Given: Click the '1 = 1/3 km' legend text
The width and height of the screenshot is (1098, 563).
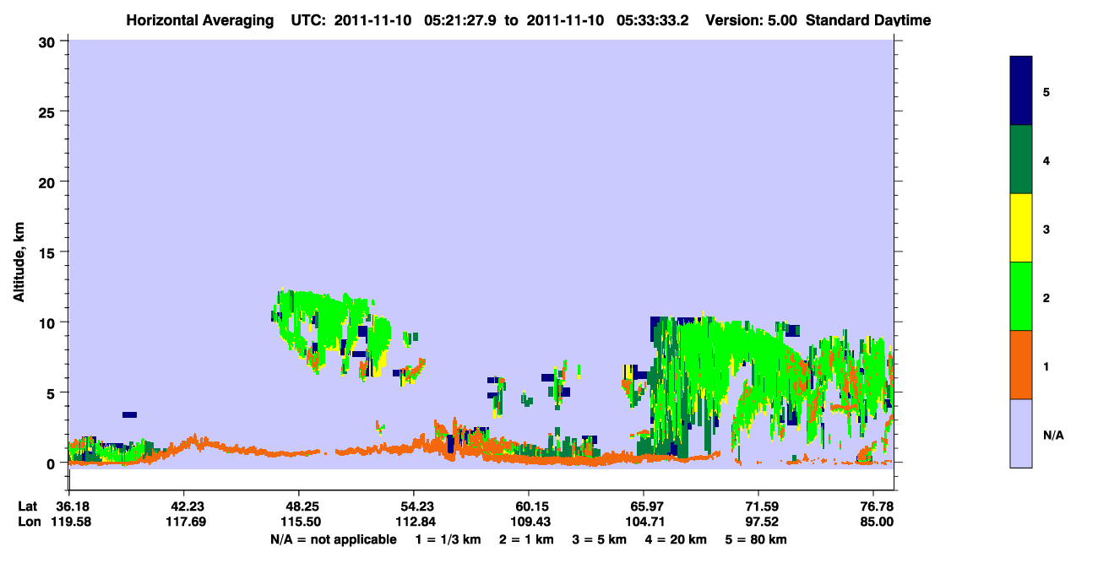Looking at the screenshot, I should (448, 539).
